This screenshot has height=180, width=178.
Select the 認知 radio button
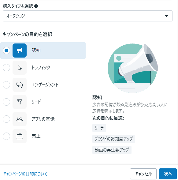[6, 51]
